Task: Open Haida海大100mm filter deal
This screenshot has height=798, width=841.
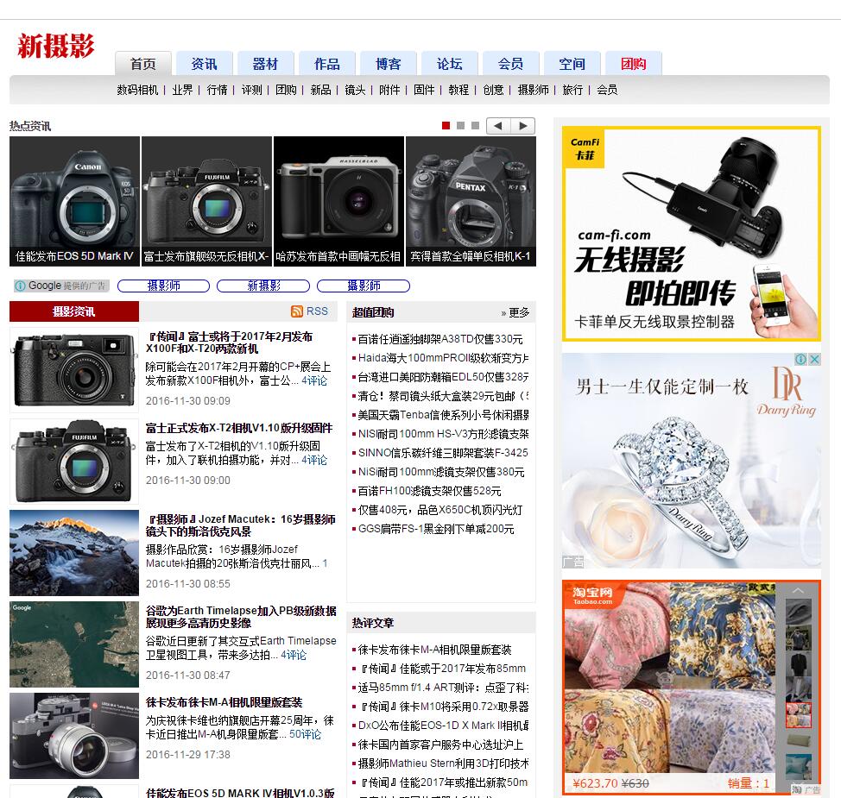Action: coord(444,358)
